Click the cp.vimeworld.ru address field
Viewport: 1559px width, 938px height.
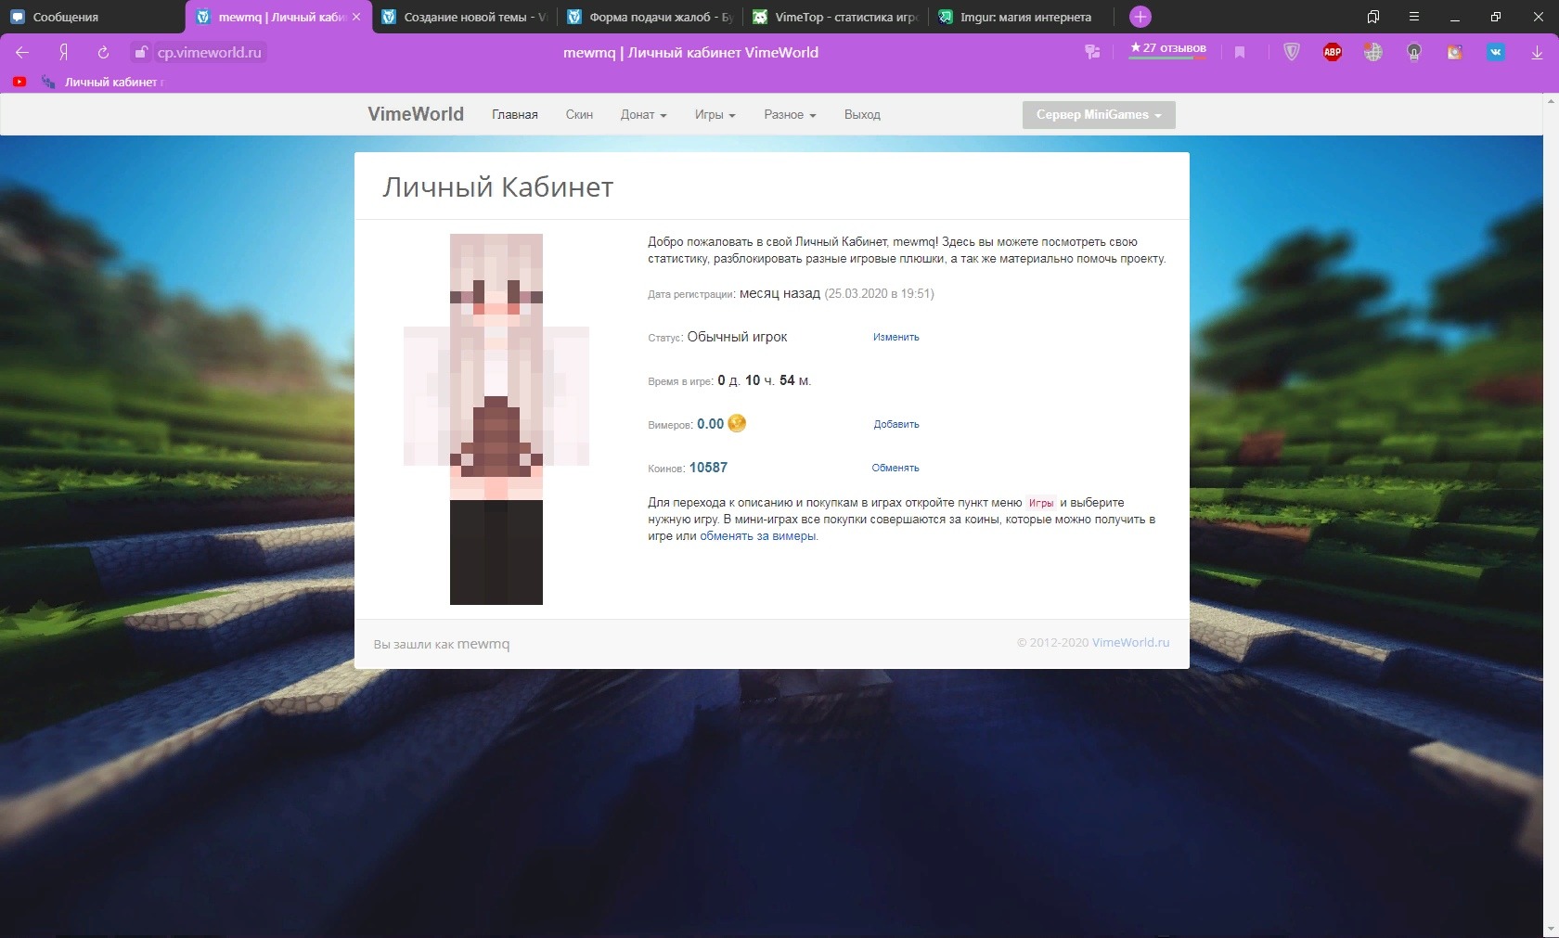[209, 53]
